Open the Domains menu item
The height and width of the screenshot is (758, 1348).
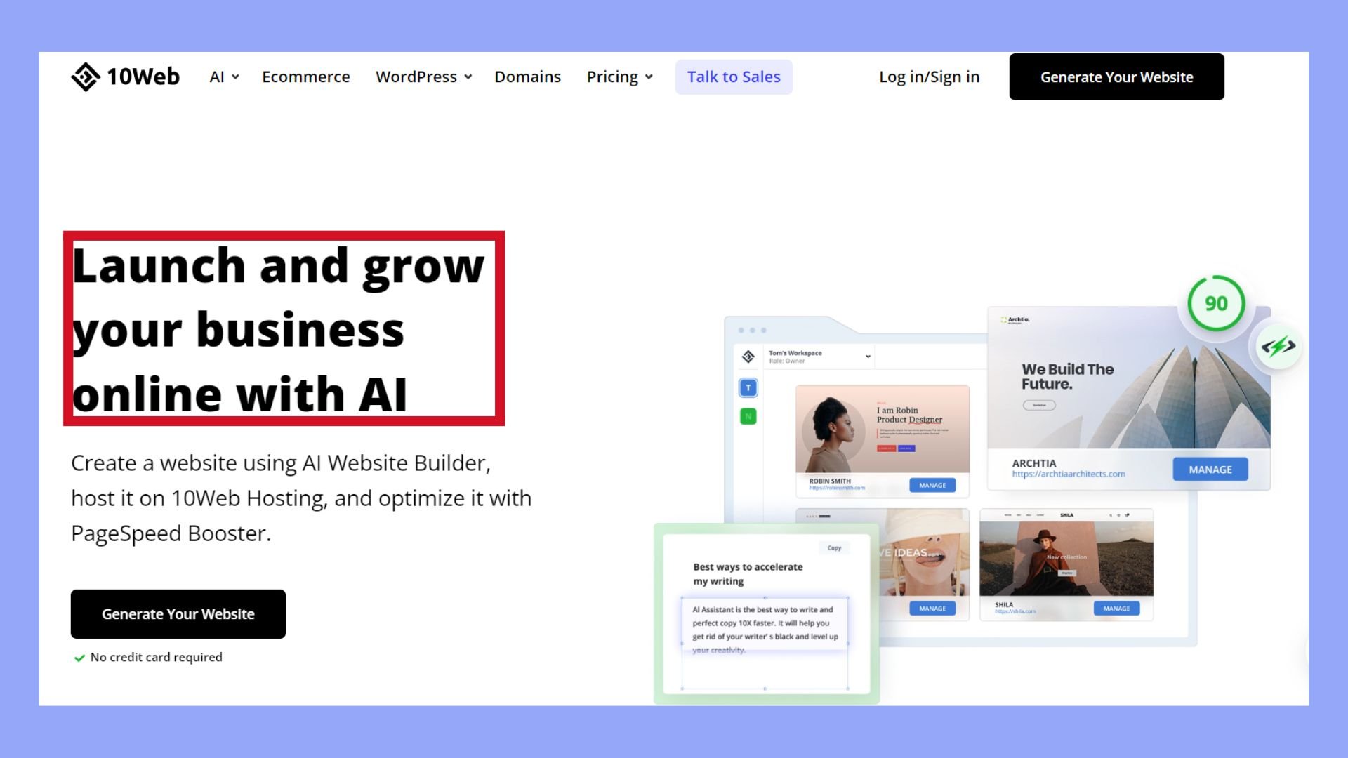coord(527,77)
